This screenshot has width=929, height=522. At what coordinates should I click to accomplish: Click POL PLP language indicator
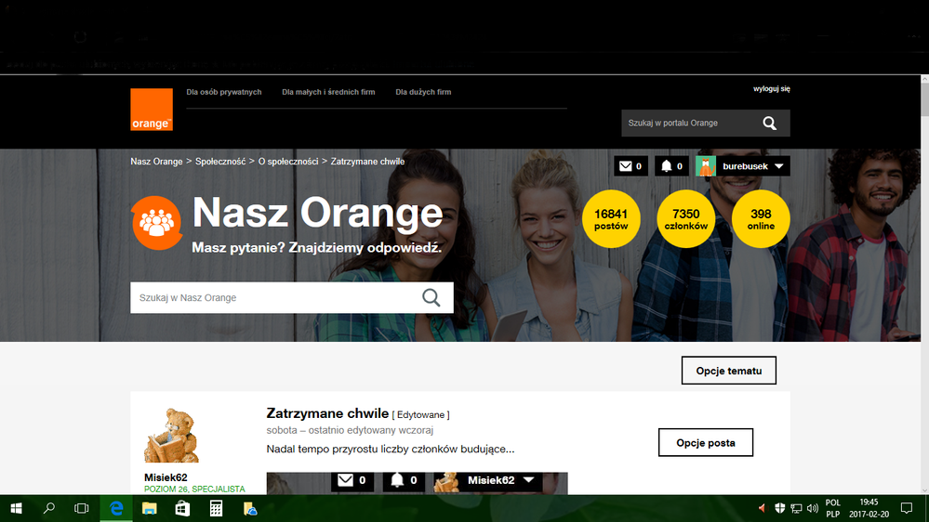833,508
